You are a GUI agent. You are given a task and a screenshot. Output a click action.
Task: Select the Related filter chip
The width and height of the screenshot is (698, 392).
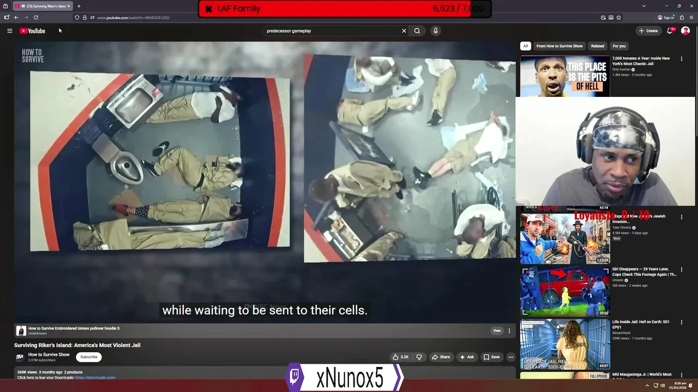[x=598, y=46]
